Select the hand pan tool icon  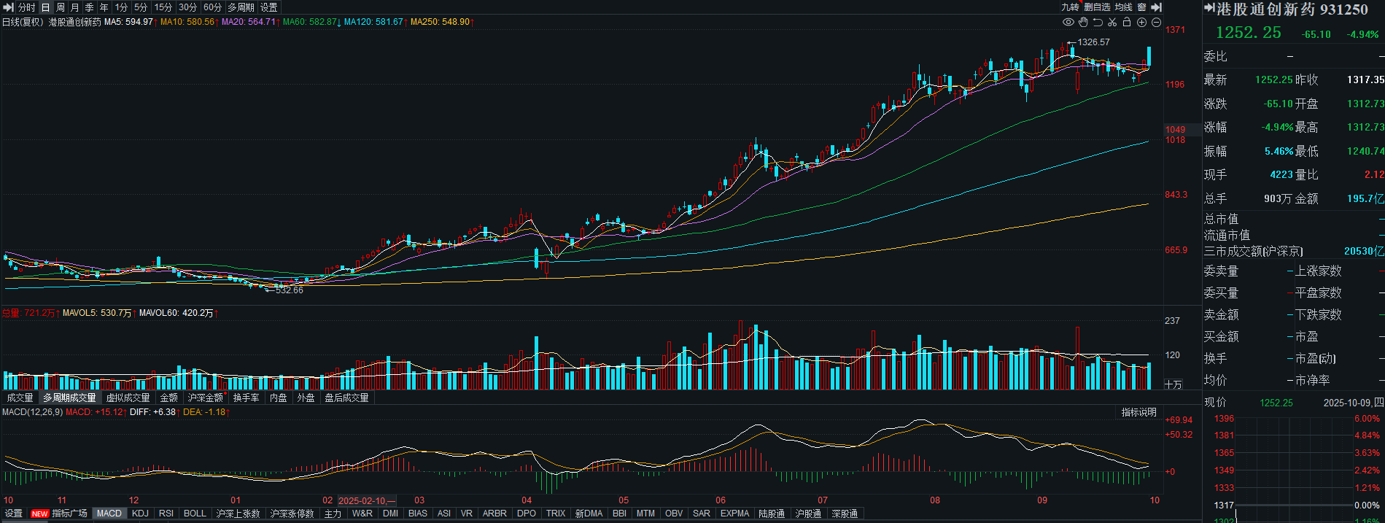(x=1084, y=23)
